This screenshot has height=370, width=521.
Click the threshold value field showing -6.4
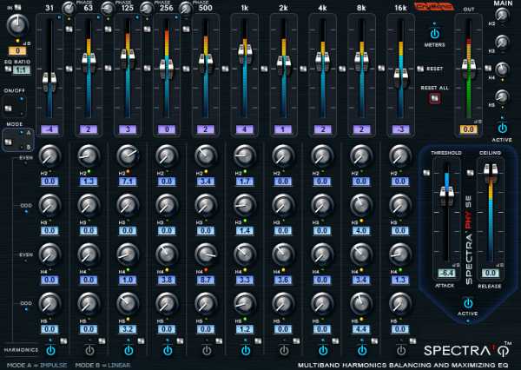(446, 274)
